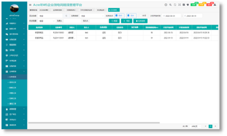Expand the 用户报告 sidebar chevron
The image size is (227, 136).
click(24, 114)
